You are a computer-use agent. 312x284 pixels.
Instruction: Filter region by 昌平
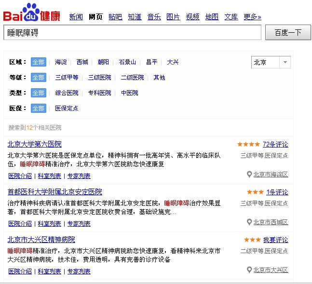pos(151,62)
